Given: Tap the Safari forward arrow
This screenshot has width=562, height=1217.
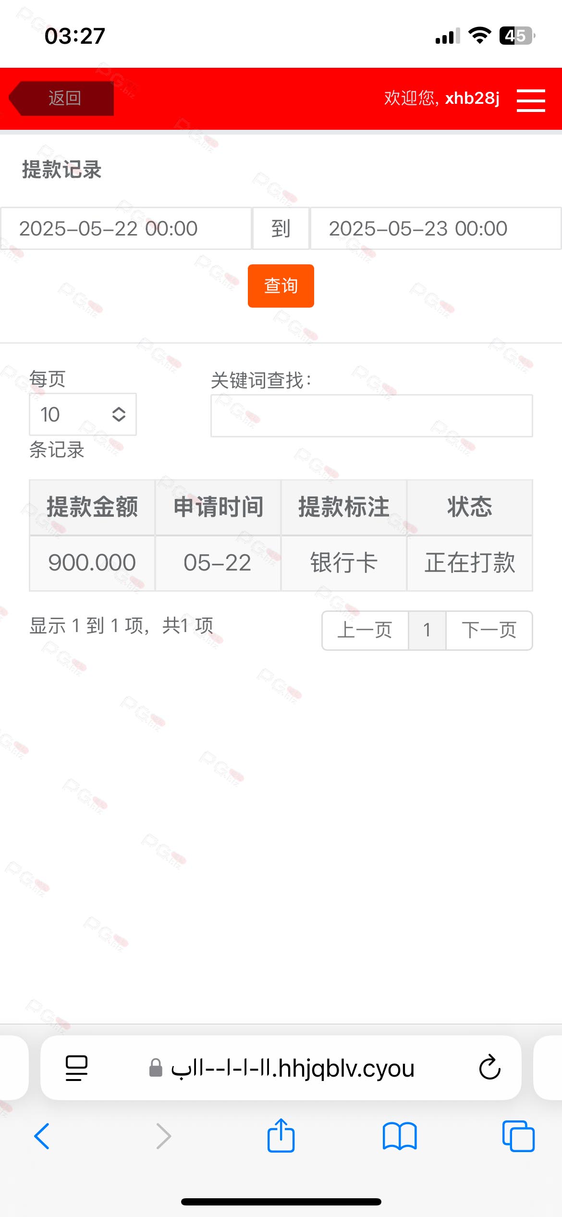Looking at the screenshot, I should 163,1136.
